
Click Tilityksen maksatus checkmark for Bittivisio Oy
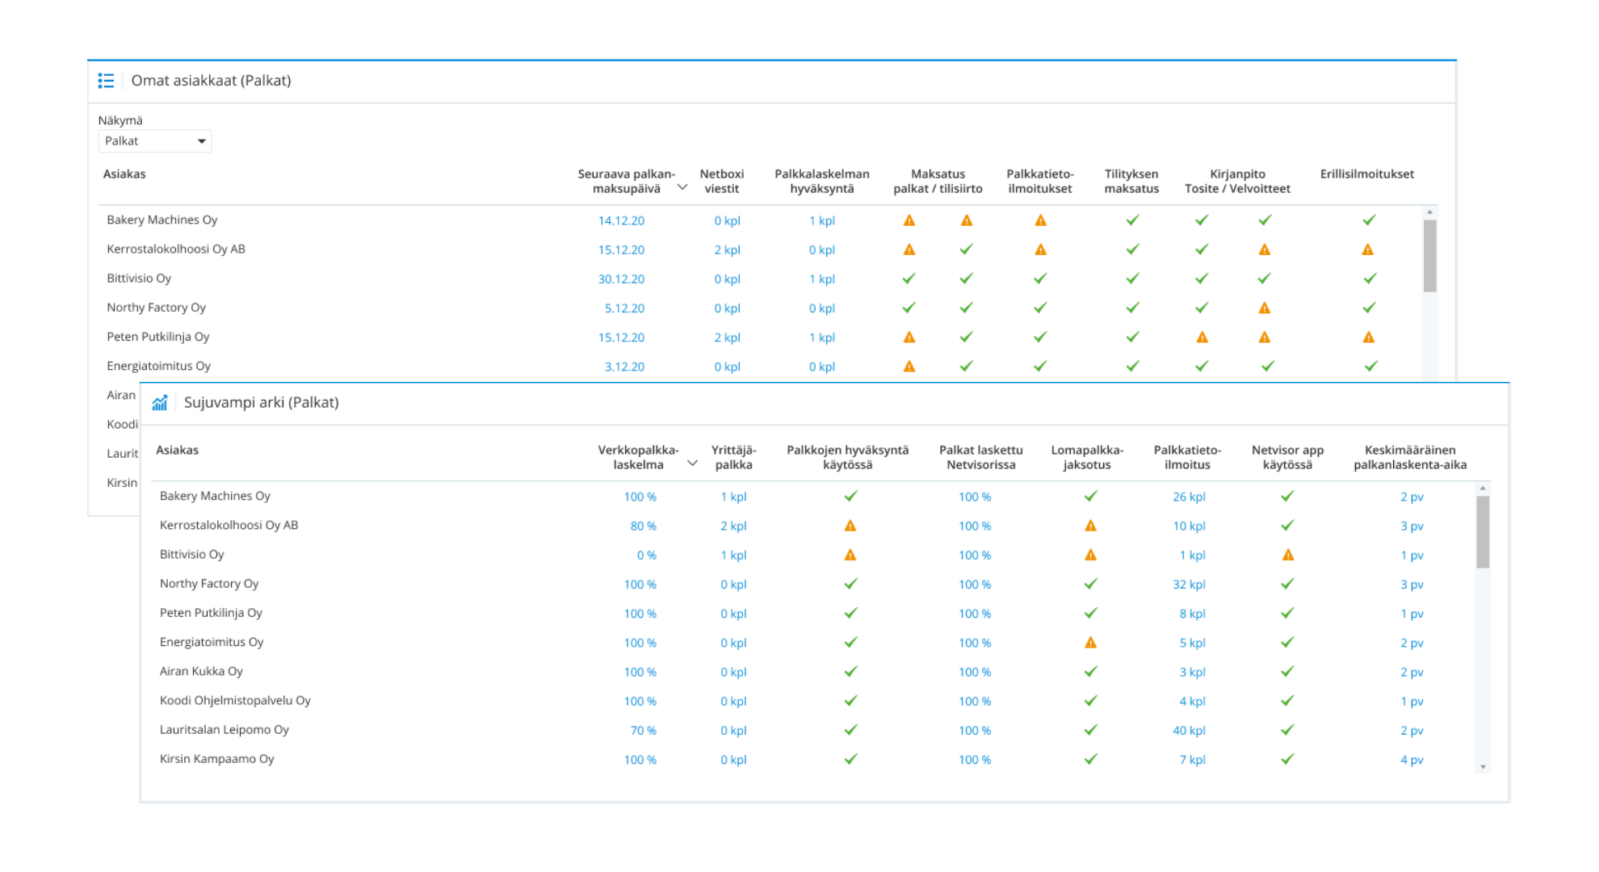pos(1132,279)
